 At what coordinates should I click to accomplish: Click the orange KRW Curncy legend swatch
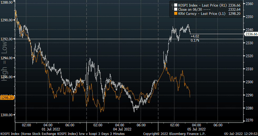[x=176, y=13]
